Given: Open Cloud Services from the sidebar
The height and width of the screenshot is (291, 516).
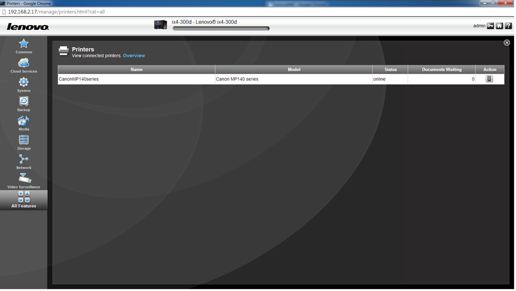Looking at the screenshot, I should [24, 65].
